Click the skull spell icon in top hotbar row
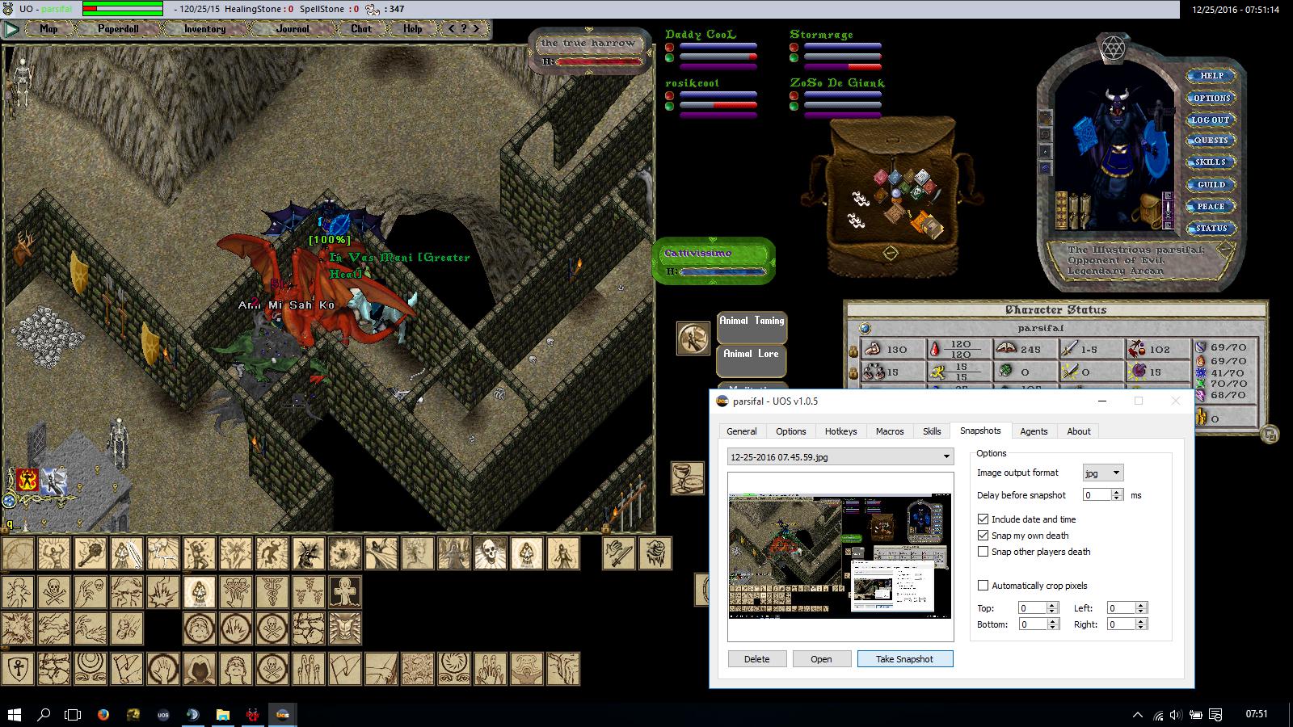 coord(490,554)
